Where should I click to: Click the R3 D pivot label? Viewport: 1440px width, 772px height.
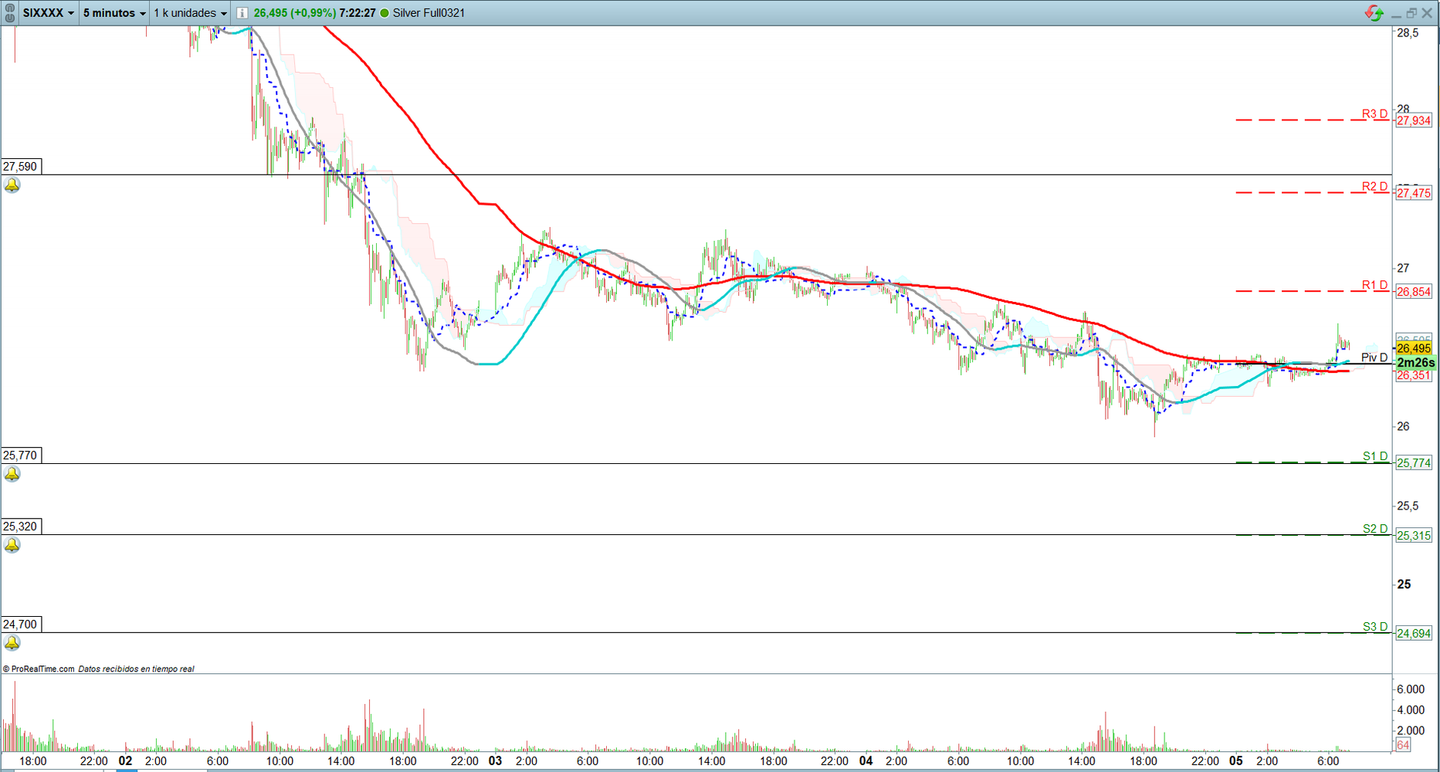pos(1374,113)
